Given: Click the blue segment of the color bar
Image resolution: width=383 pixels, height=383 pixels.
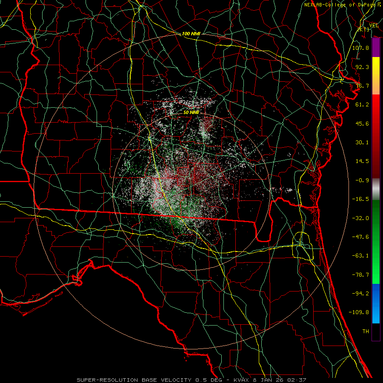Looking at the screenshot, I should [x=376, y=303].
